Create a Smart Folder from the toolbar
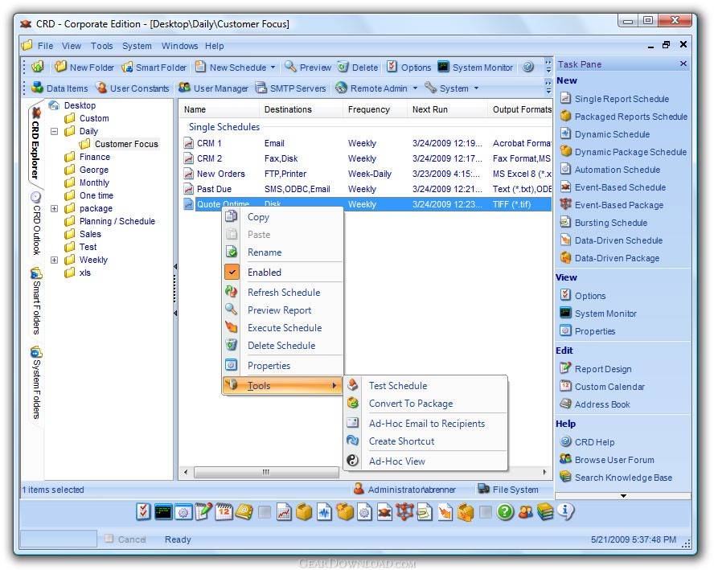The width and height of the screenshot is (714, 570). click(x=154, y=68)
